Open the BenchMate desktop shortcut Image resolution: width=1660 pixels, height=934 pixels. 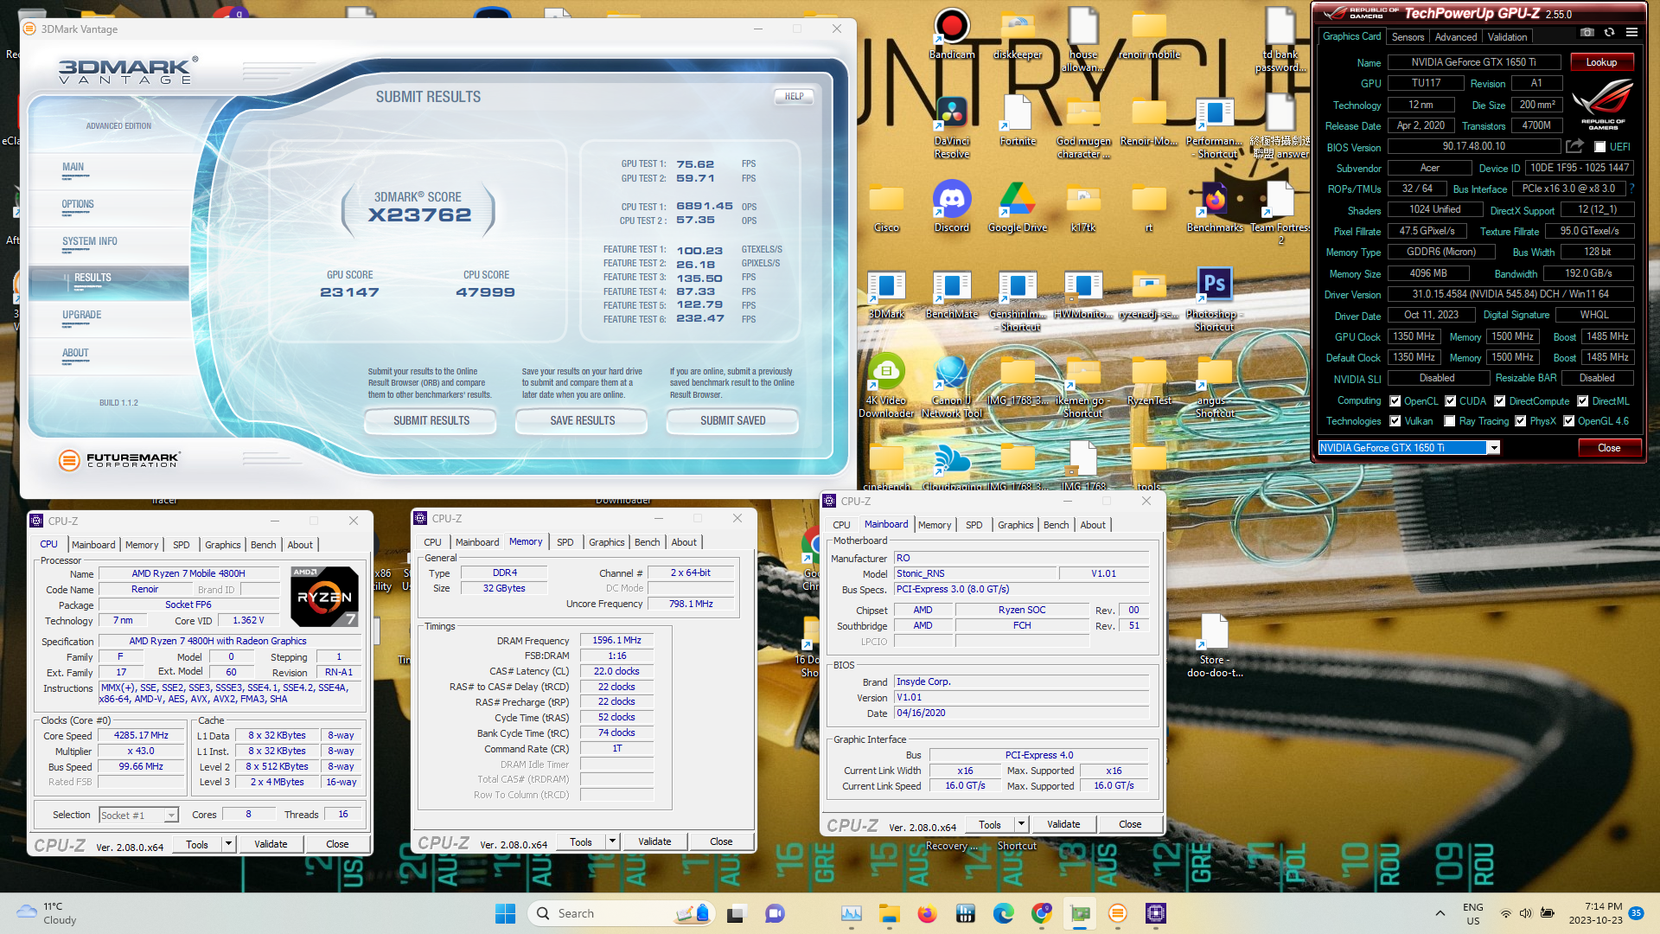[952, 294]
